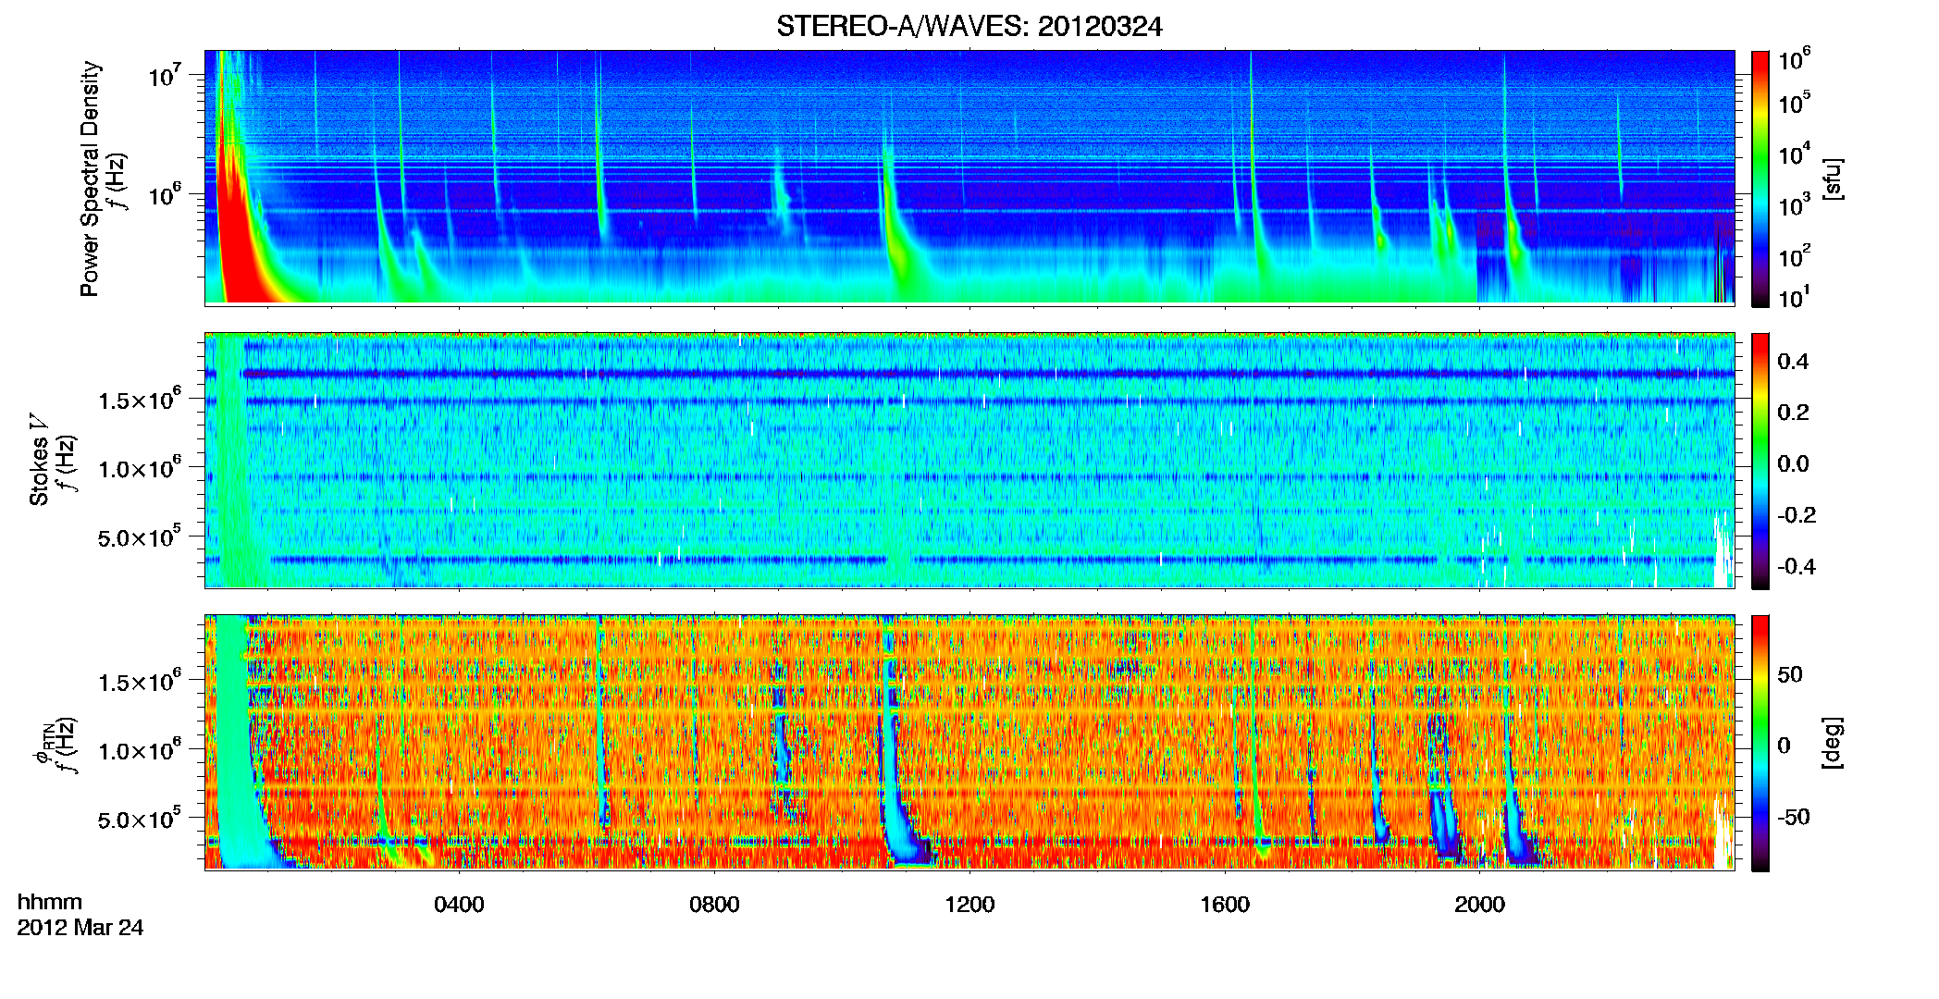Viewport: 1939px width, 999px height.
Task: Click the 1200 time tick label
Action: coord(969,904)
